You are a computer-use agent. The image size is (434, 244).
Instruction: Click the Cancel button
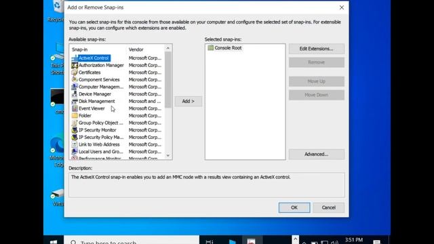[328, 207]
